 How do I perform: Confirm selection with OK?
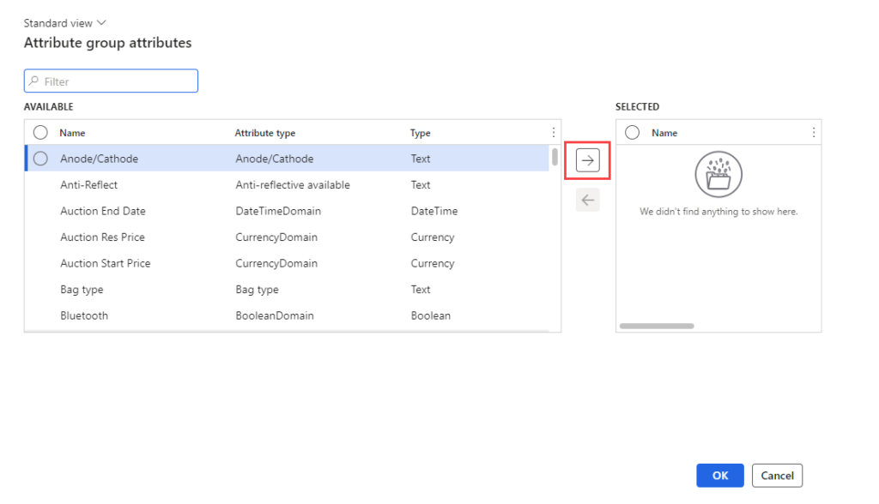coord(719,475)
